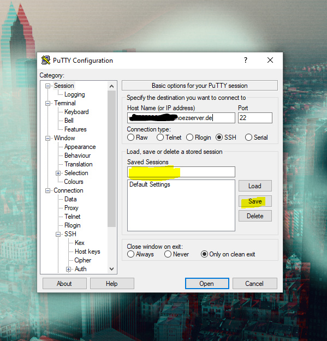Open the Kex category
327x341 pixels.
[79, 243]
